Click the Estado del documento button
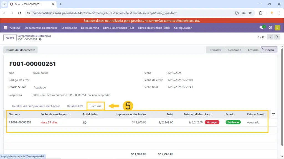284x159 pixels. 20,50
